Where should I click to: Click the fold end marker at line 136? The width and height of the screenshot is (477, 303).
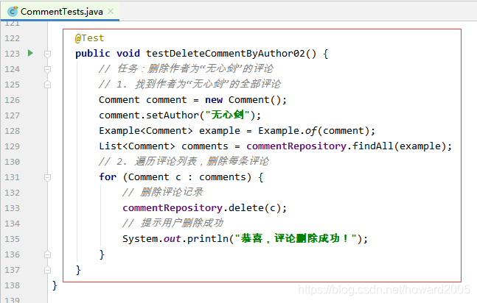(47, 254)
